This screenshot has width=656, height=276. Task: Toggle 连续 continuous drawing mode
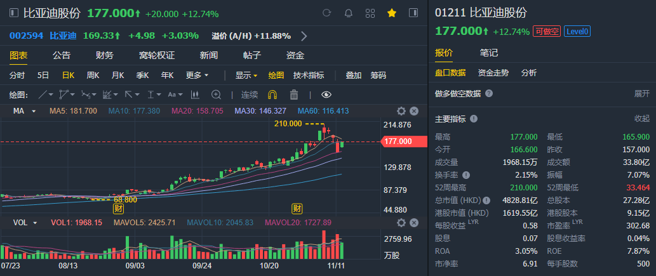click(250, 95)
